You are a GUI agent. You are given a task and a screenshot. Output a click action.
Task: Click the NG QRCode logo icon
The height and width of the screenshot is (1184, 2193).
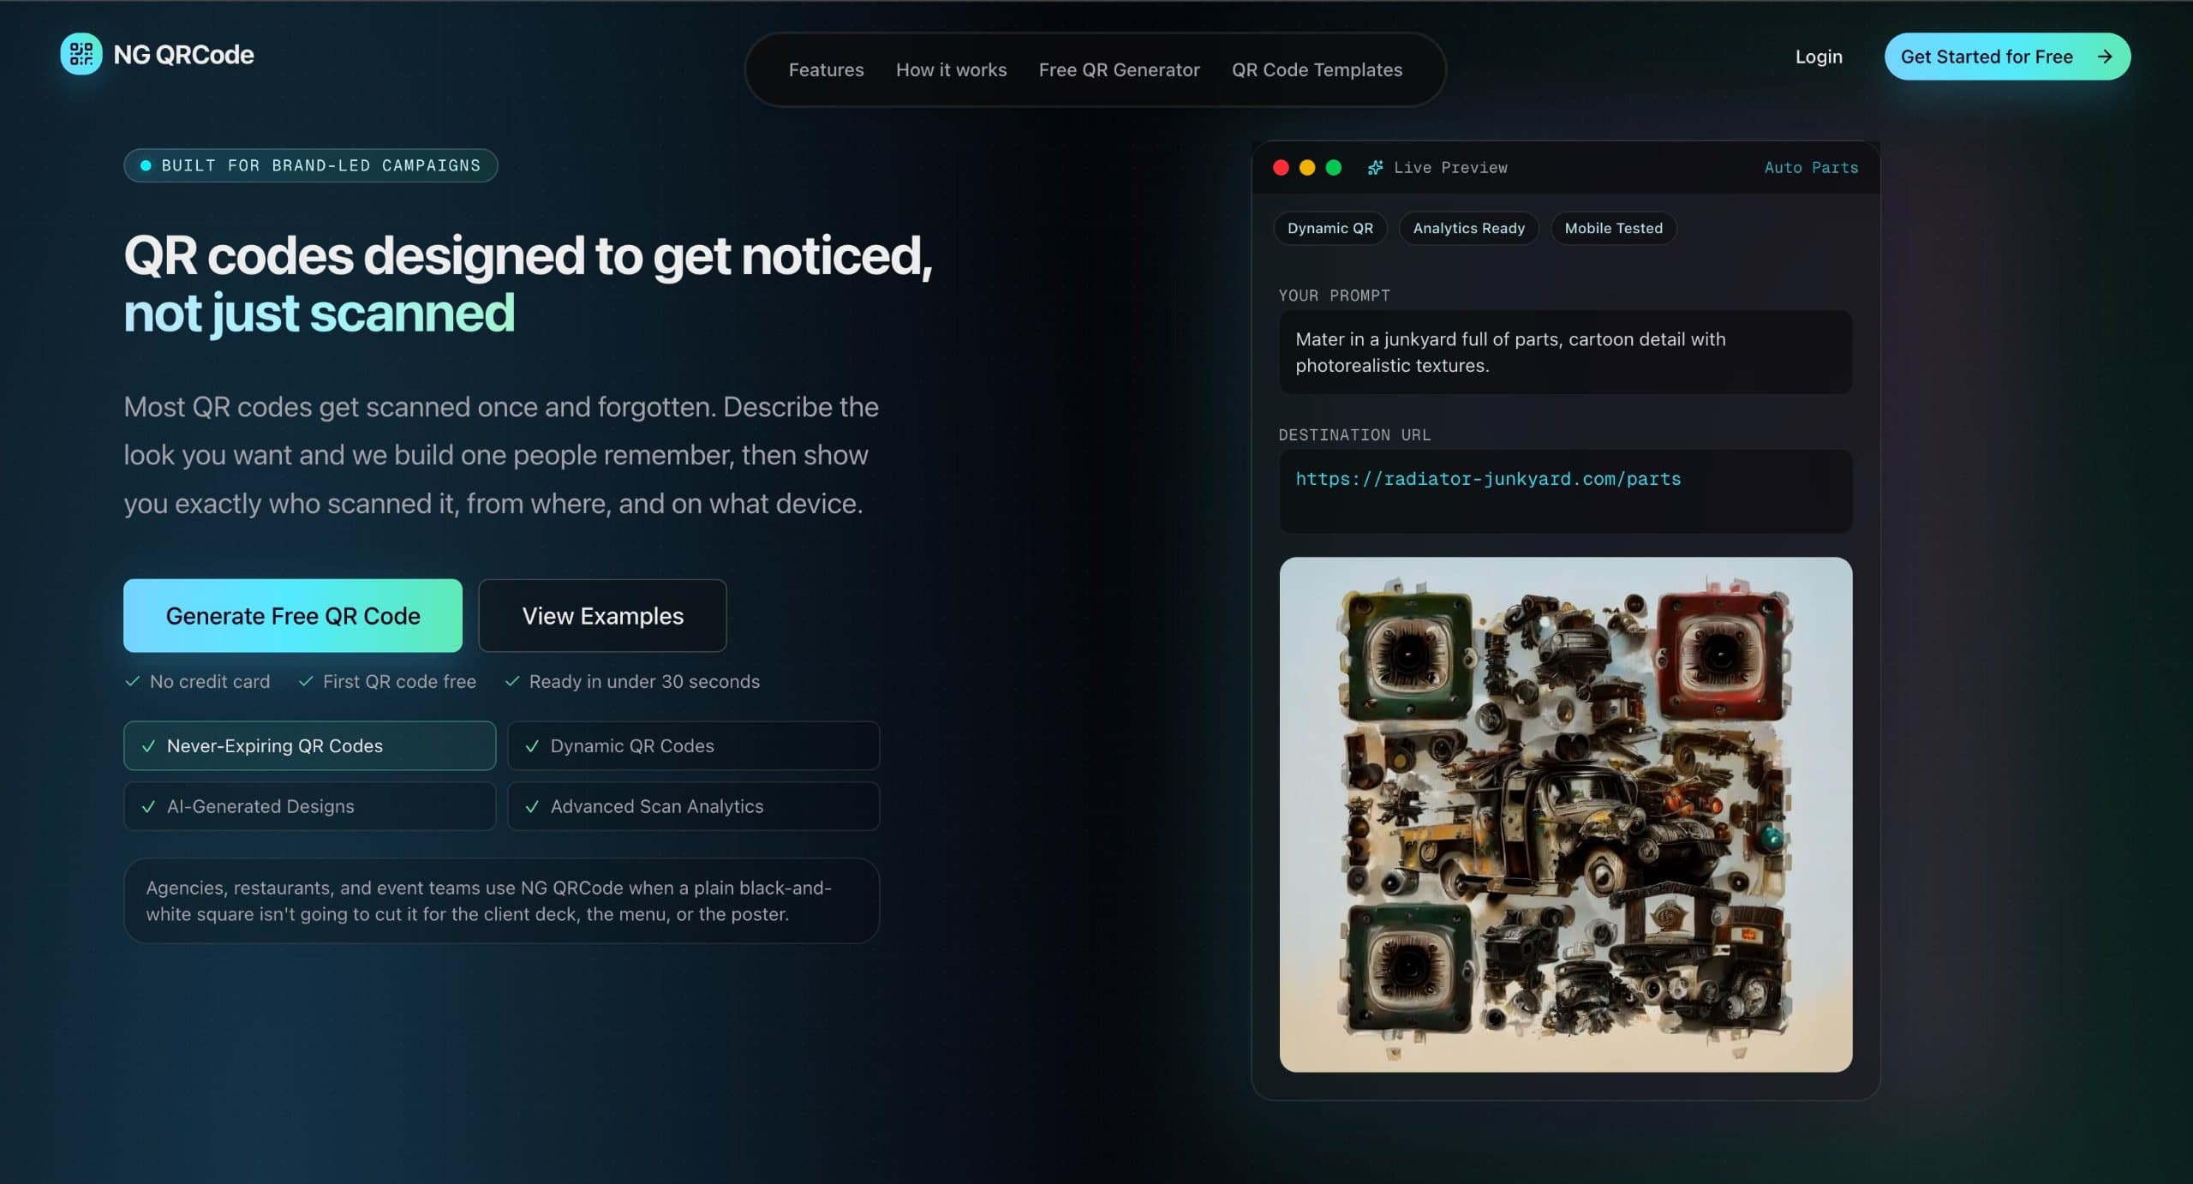(81, 54)
